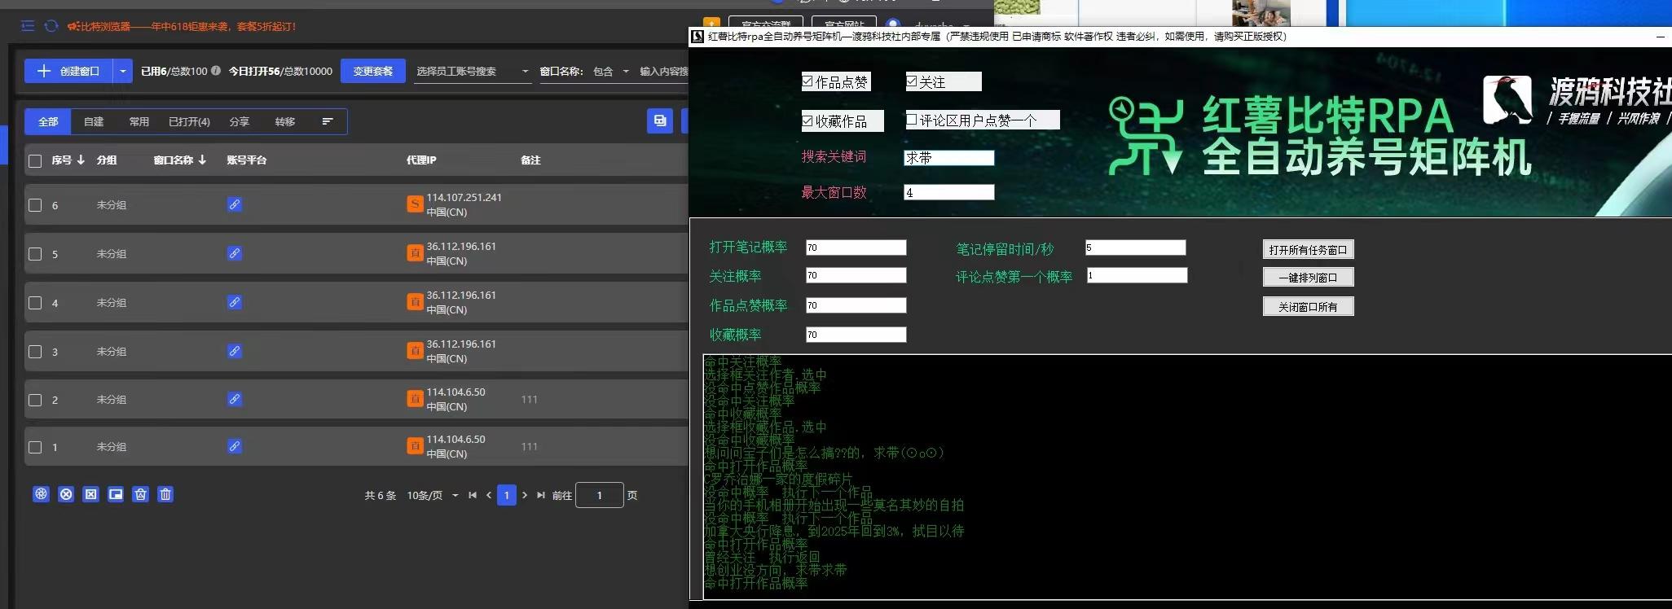This screenshot has height=609, width=1672.
Task: Click the boxed X icon in bottom toolbar
Action: [x=91, y=494]
